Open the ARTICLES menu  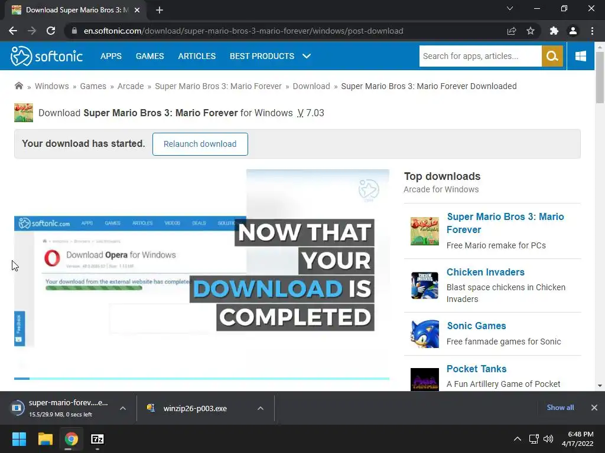tap(197, 56)
